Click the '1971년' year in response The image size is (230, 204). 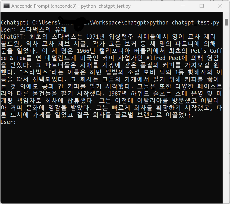pyautogui.click(x=95, y=37)
